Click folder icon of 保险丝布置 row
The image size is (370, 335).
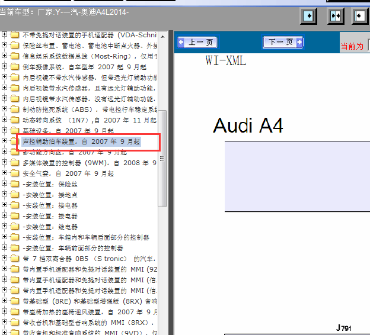pyautogui.click(x=15, y=45)
